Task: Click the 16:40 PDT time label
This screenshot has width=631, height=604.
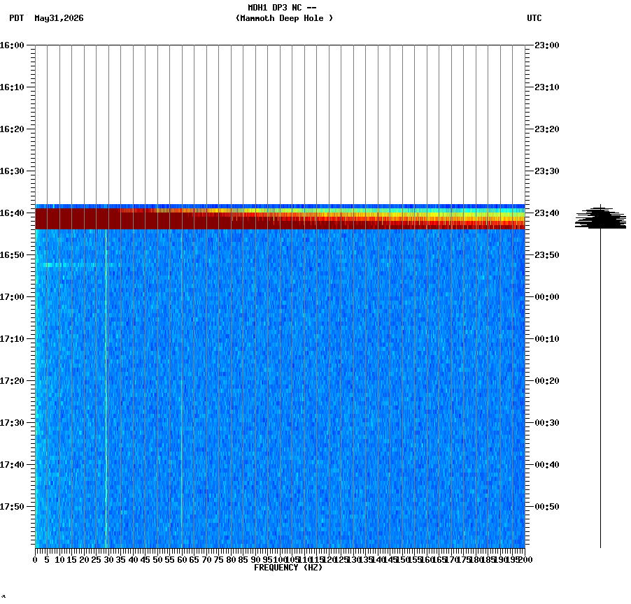Action: click(12, 213)
